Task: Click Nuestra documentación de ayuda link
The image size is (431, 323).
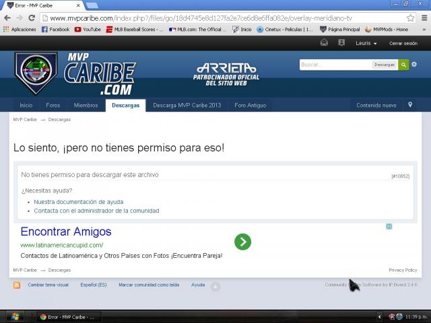Action: (78, 202)
